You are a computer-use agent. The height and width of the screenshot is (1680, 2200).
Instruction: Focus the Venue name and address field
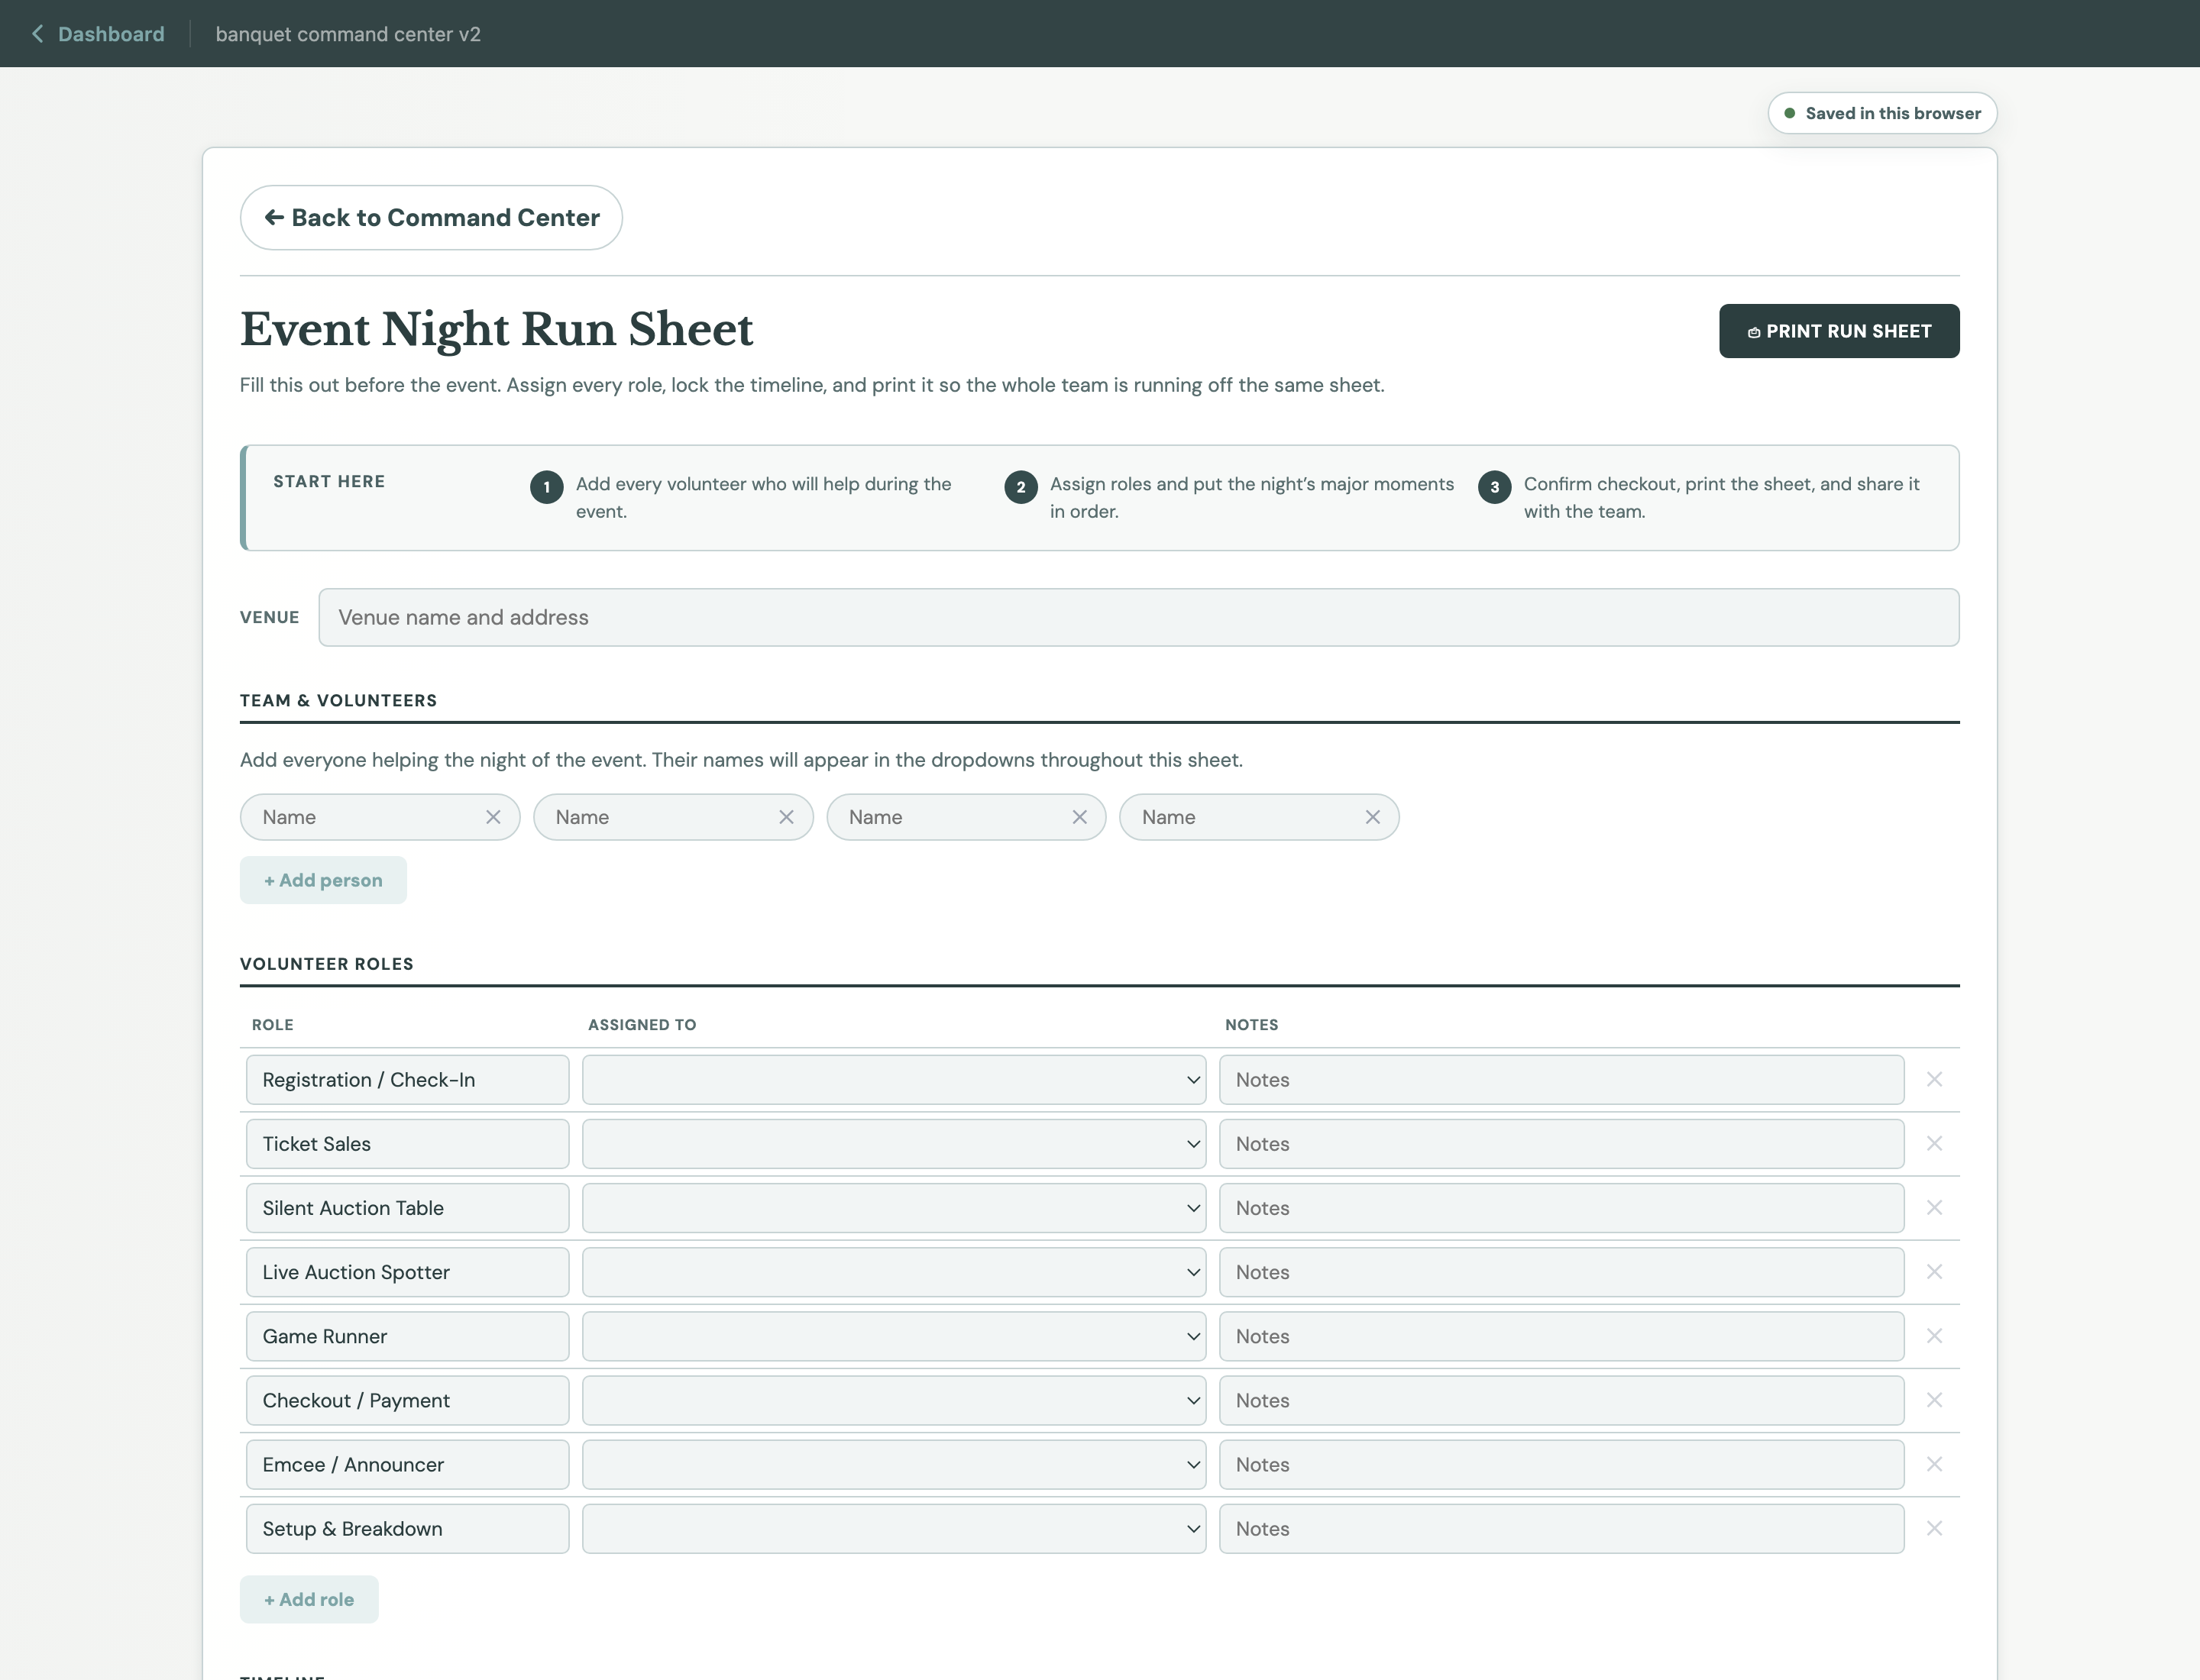[x=1138, y=617]
